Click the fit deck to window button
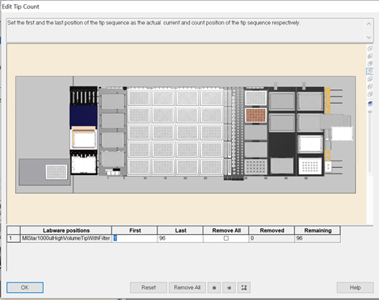 (x=244, y=287)
